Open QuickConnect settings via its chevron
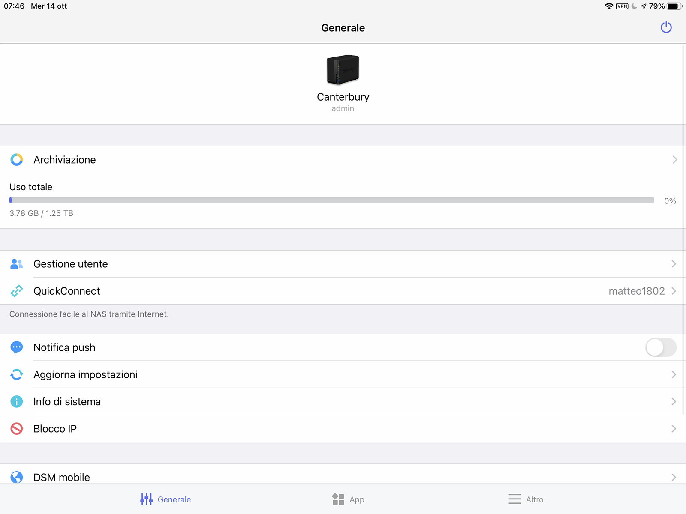The image size is (686, 514). point(674,291)
